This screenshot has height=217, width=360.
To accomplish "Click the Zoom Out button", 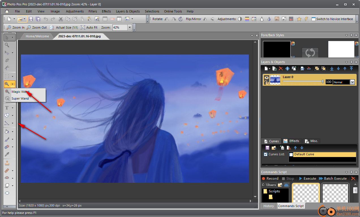I will pos(37,27).
